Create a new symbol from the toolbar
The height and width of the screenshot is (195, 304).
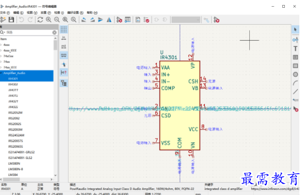(3, 20)
